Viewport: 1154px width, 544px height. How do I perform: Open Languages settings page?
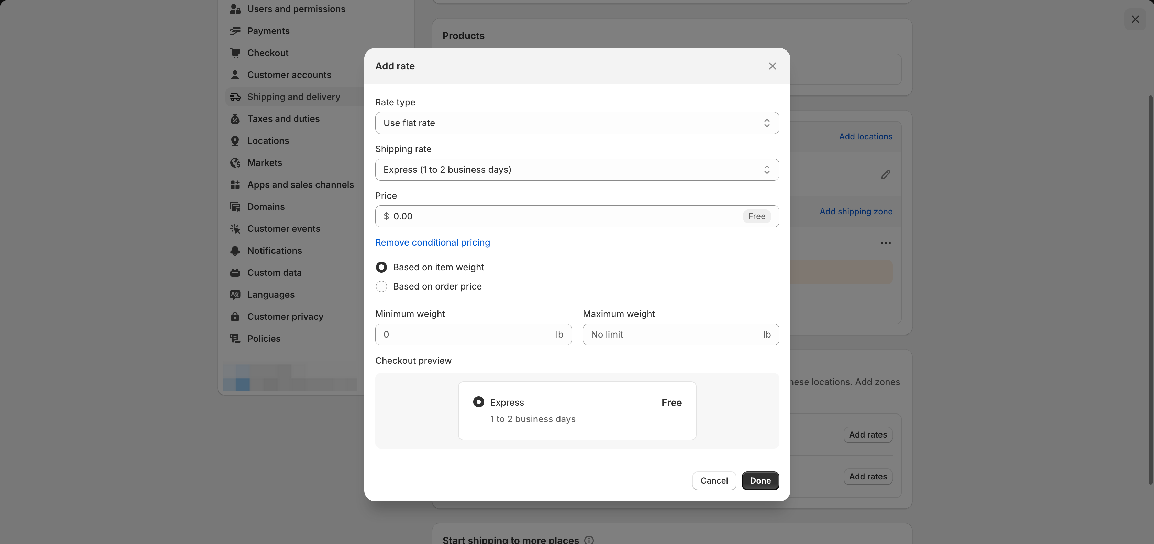coord(270,295)
